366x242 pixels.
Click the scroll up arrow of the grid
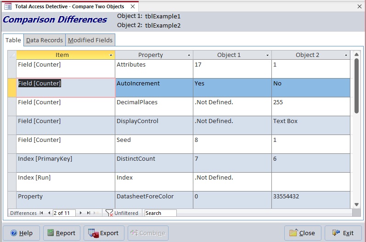pos(356,54)
